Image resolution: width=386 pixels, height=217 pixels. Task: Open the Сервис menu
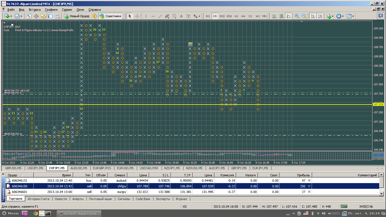[67, 10]
